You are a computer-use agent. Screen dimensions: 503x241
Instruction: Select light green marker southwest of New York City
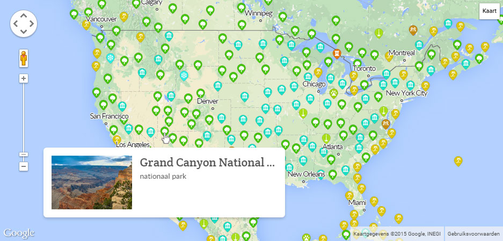tap(383, 111)
